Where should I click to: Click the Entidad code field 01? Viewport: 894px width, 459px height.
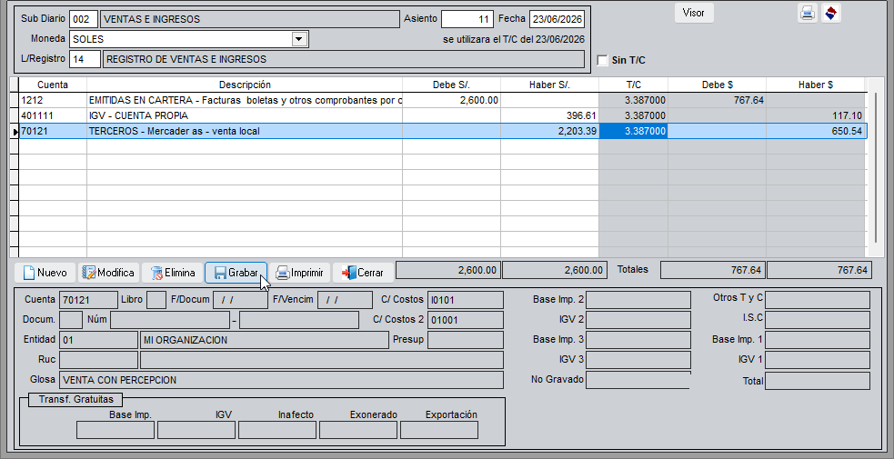[x=98, y=340]
